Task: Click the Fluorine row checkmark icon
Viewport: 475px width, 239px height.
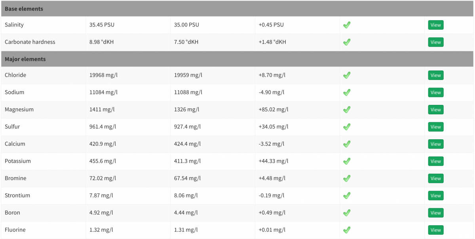Action: 347,230
